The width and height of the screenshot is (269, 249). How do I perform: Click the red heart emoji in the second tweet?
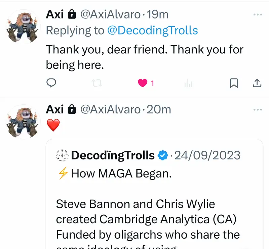53,126
